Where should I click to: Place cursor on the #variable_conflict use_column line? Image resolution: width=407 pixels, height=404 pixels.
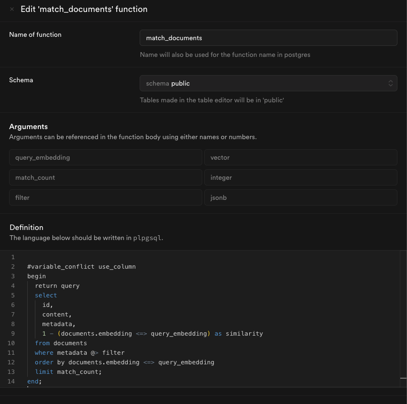pyautogui.click(x=81, y=266)
